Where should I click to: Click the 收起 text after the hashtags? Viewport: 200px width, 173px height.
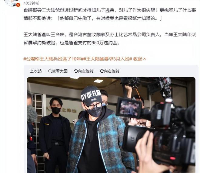(x=138, y=59)
